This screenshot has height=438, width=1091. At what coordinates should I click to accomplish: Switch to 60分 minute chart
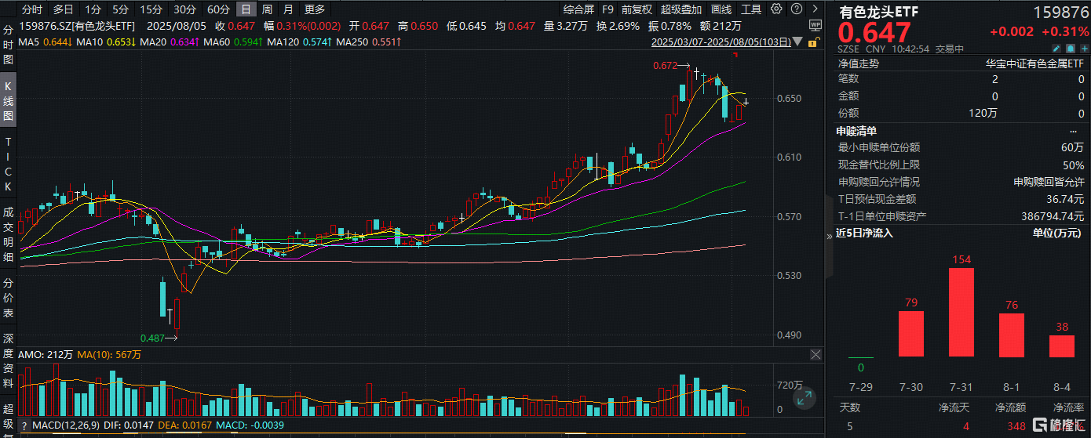pos(218,9)
